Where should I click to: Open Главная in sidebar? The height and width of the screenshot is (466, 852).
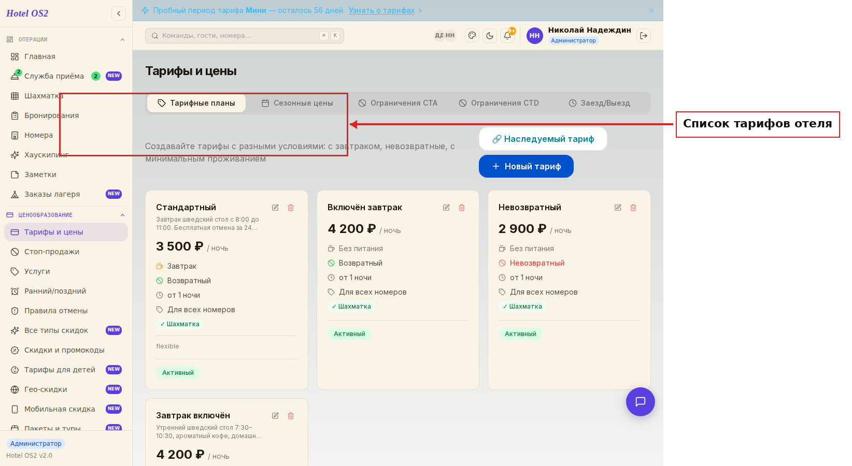(x=66, y=56)
